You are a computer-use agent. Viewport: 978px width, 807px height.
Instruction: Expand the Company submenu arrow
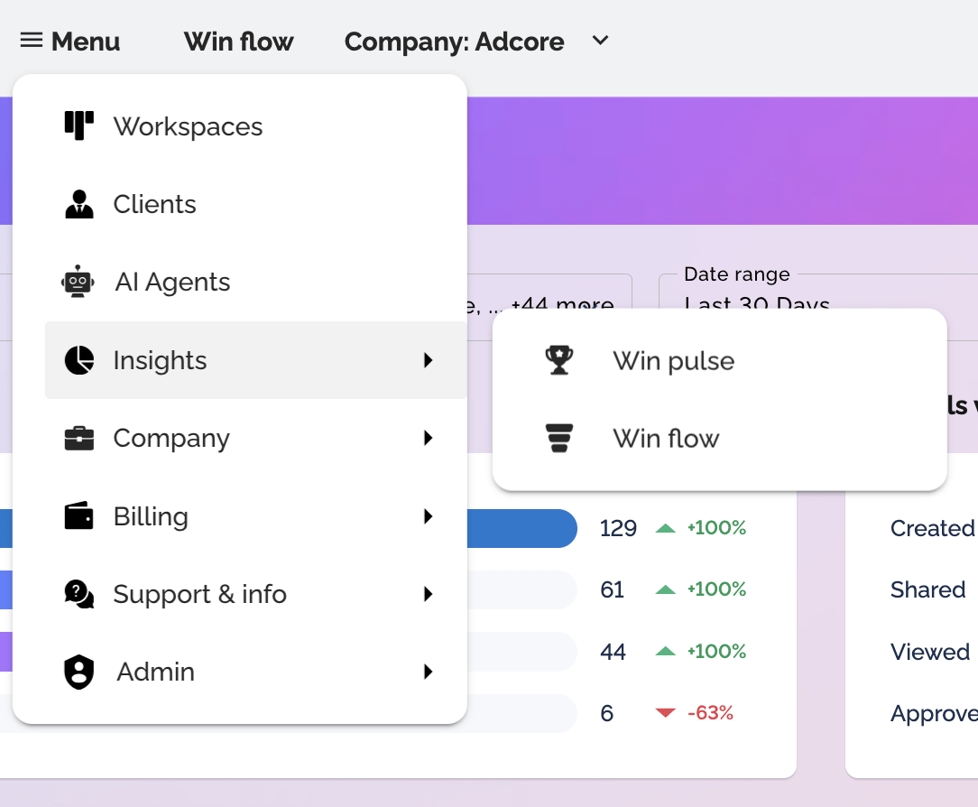tap(429, 439)
